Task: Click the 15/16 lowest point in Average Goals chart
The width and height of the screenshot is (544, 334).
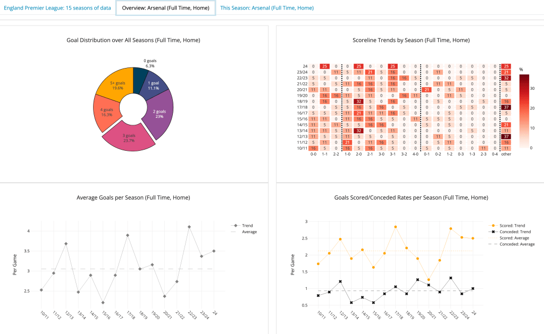Action: 103,303
